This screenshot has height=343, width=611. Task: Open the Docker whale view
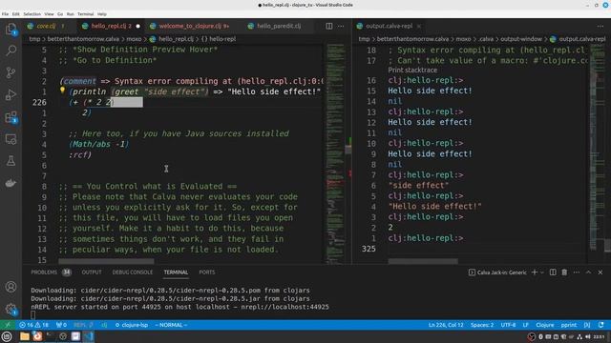point(11,183)
